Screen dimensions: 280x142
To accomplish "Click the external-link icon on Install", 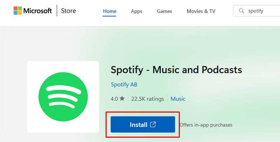I will (153, 124).
